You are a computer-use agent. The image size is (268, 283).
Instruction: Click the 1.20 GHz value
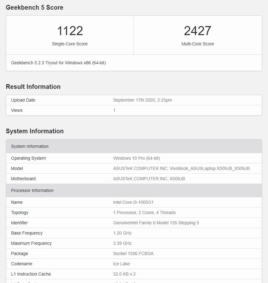pos(122,233)
